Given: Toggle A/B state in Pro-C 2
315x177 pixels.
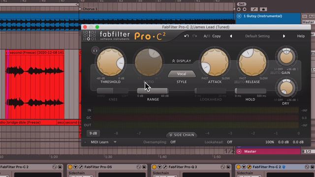Looking at the screenshot, I should (x=207, y=36).
